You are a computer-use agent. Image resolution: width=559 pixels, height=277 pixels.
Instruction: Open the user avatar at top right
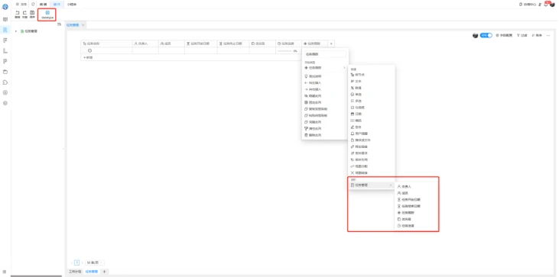click(x=552, y=5)
